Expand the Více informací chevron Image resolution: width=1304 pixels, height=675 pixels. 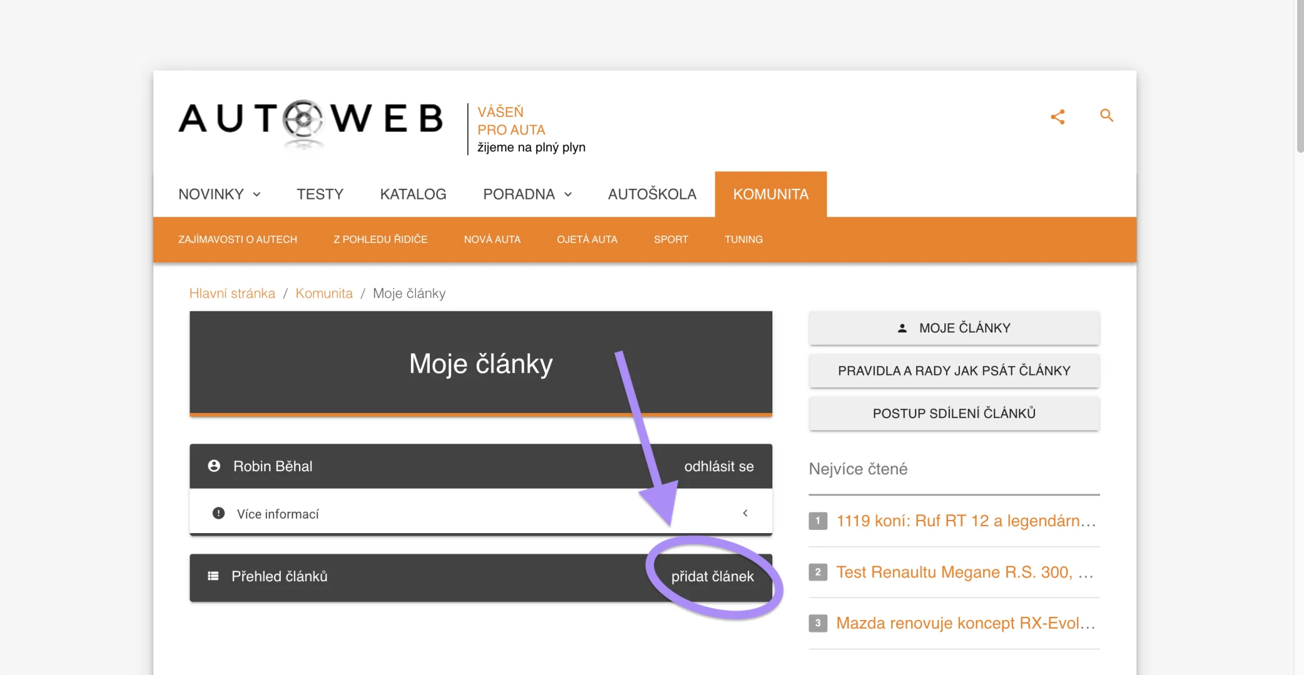[x=745, y=512]
